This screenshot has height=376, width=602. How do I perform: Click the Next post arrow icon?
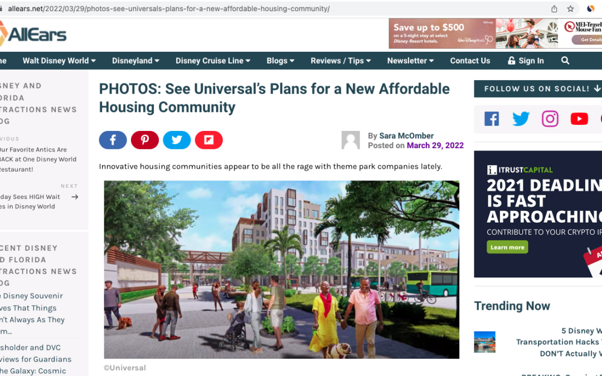click(75, 197)
